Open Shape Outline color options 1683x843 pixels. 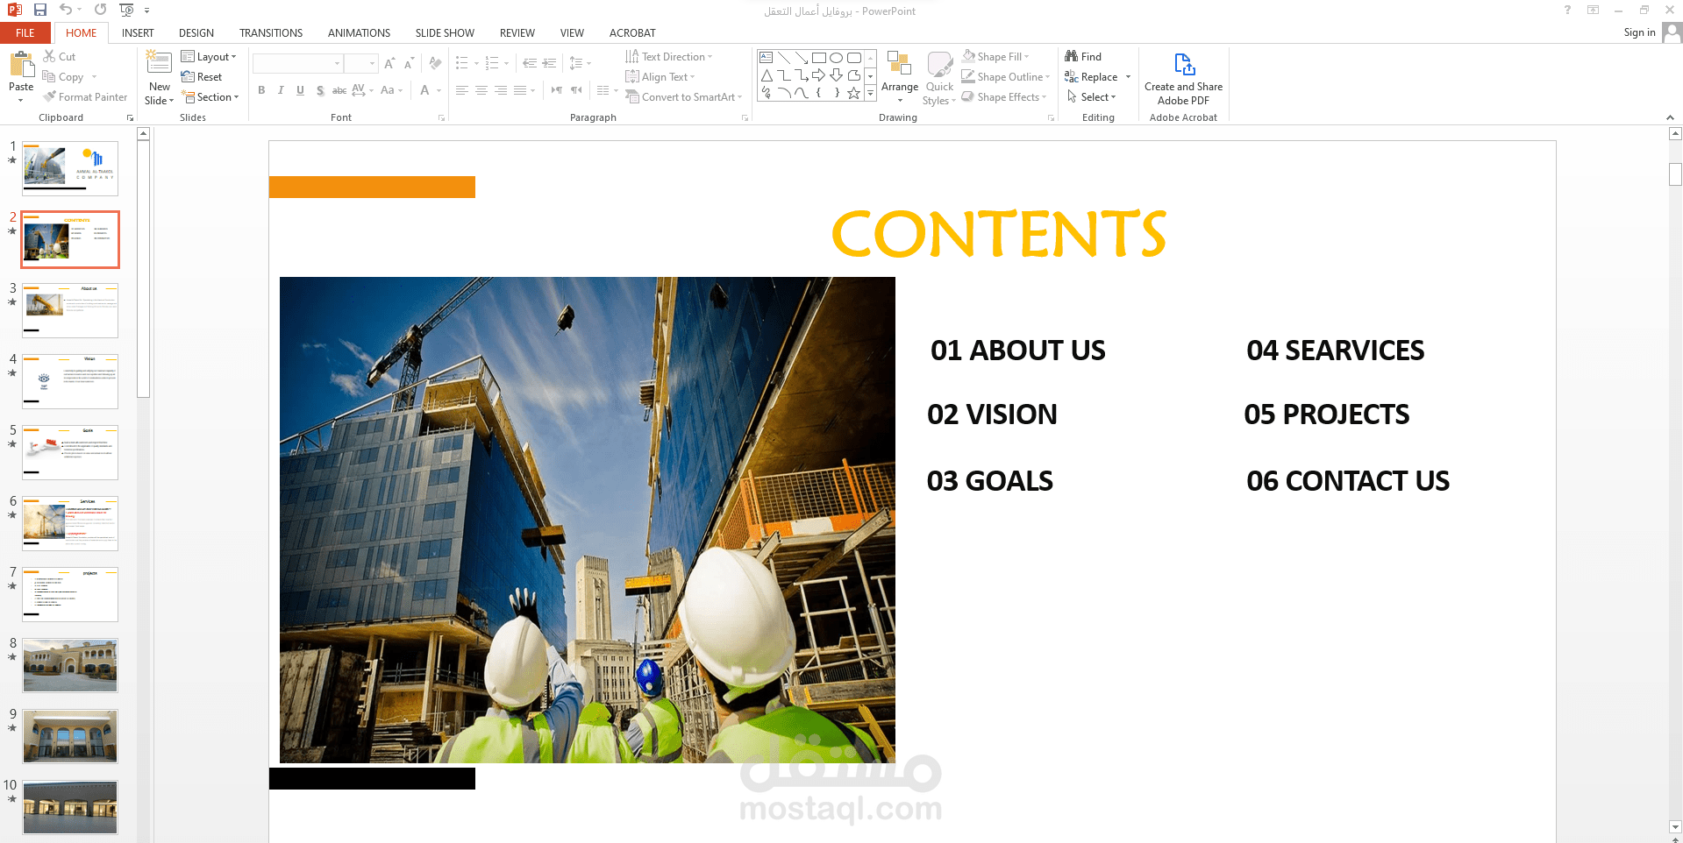click(1005, 77)
